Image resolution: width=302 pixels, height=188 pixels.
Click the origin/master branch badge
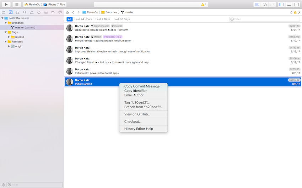click(x=100, y=26)
